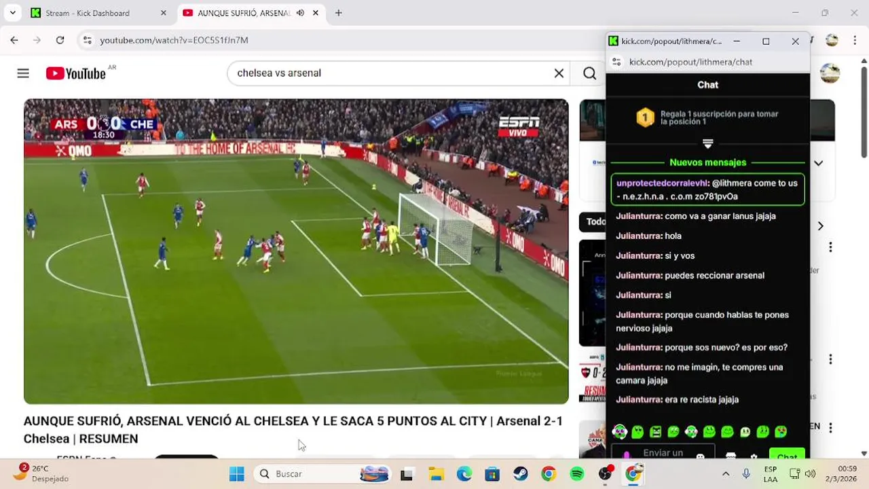Click the video title AUNQUE SUFRIÓ, ARSENAL VENCIÓ
The height and width of the screenshot is (489, 869).
pos(293,430)
